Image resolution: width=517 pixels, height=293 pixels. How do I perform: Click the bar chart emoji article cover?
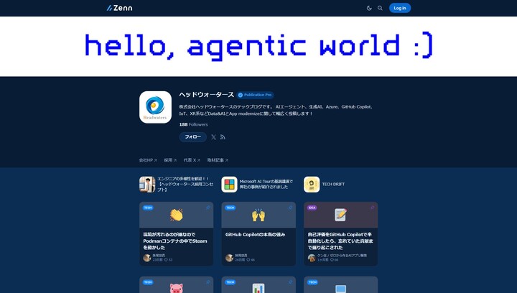click(x=258, y=285)
